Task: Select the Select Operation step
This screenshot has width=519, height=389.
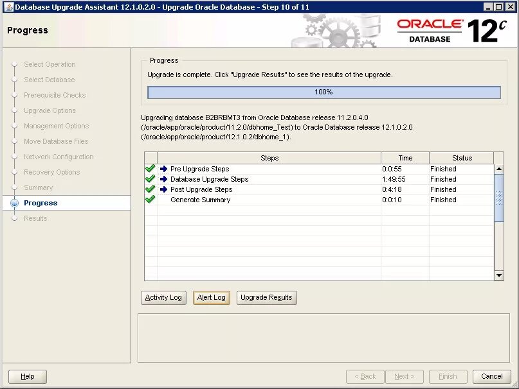Action: pyautogui.click(x=50, y=64)
